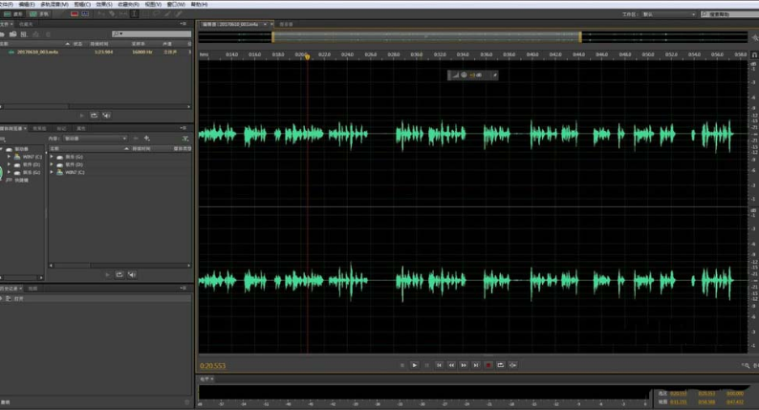This screenshot has width=759, height=410.
Task: Open Media Browser contents location dropdown
Action: coord(95,139)
